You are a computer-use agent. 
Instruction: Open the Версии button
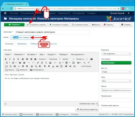(x=96, y=25)
